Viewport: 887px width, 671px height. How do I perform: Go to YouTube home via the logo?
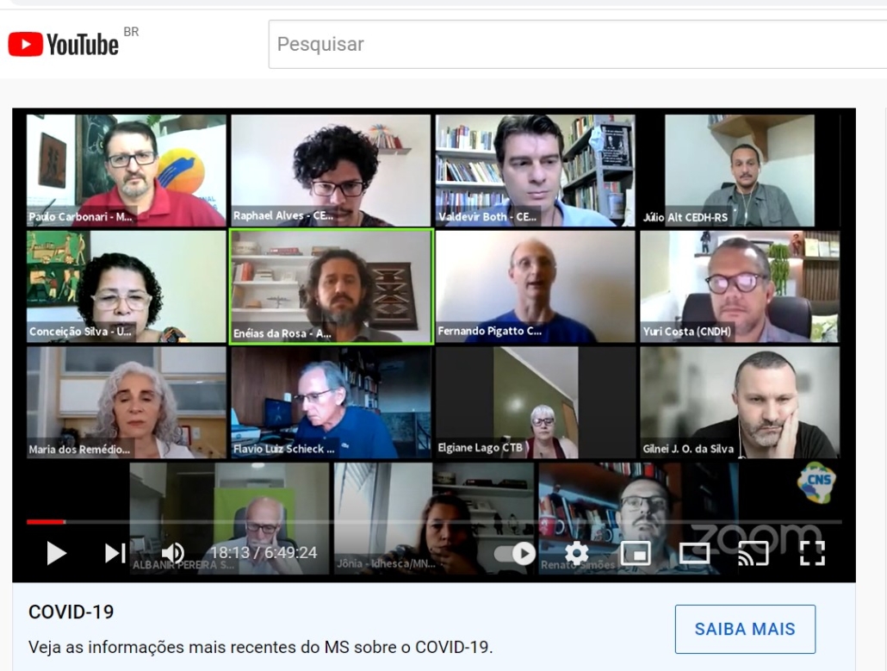click(x=64, y=44)
